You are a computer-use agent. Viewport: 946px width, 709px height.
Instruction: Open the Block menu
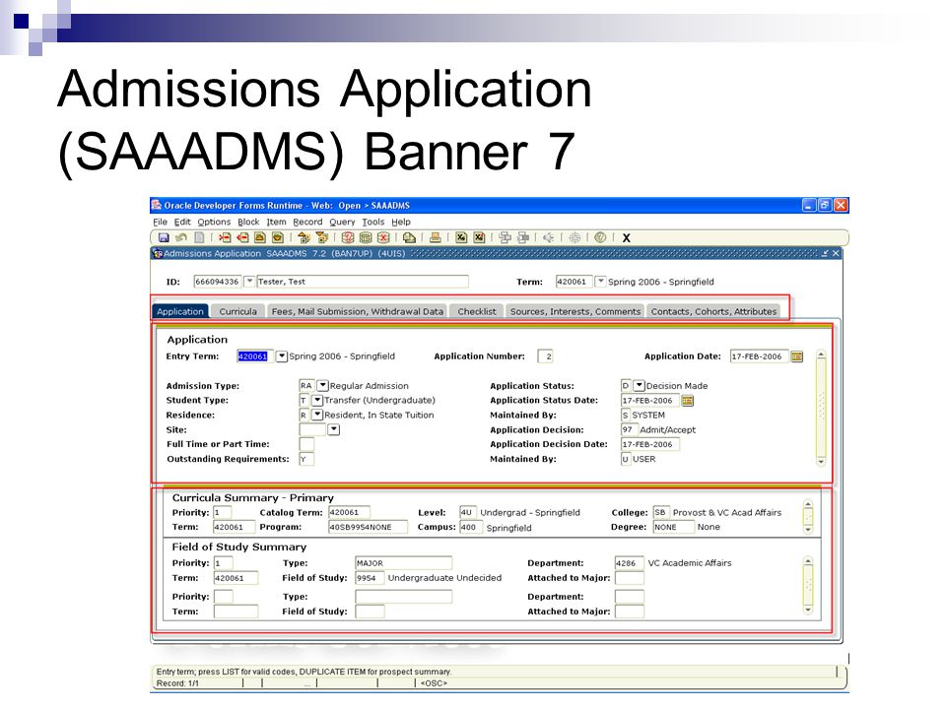248,222
